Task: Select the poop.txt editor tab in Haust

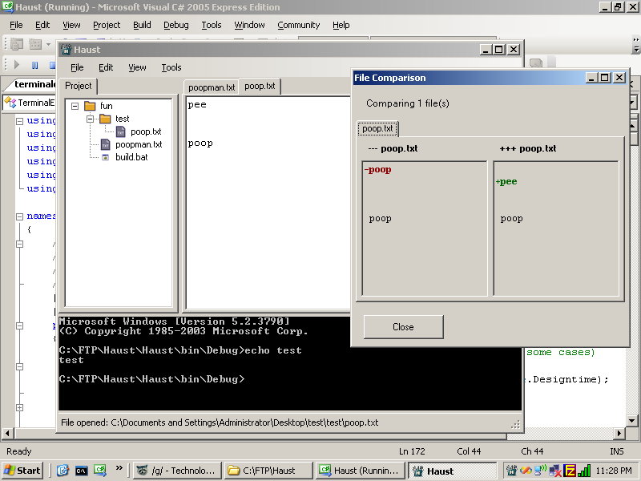Action: click(x=260, y=87)
